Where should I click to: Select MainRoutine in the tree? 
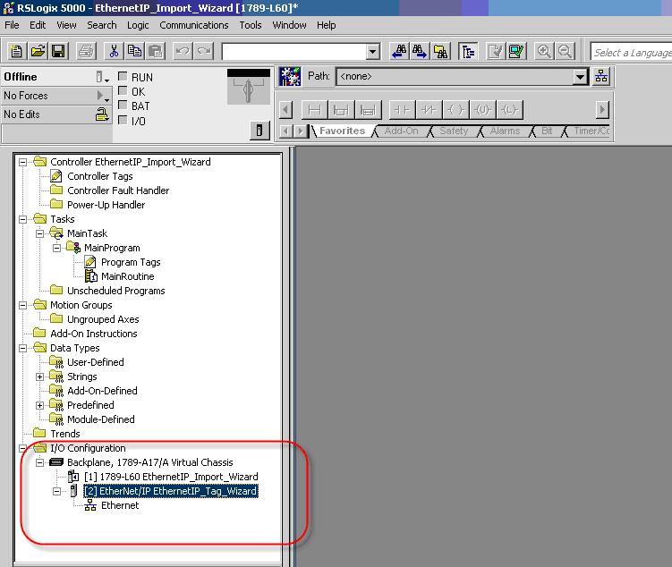pyautogui.click(x=128, y=276)
